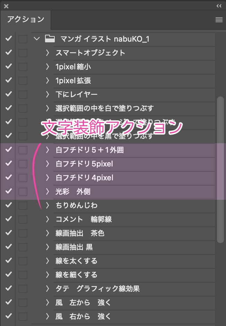Collapse the panel with the double-arrow icon

(x=218, y=6)
